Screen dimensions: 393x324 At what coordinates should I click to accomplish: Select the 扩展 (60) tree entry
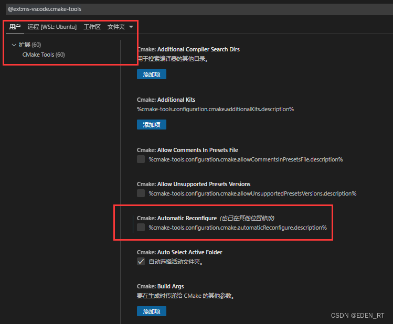pos(30,45)
